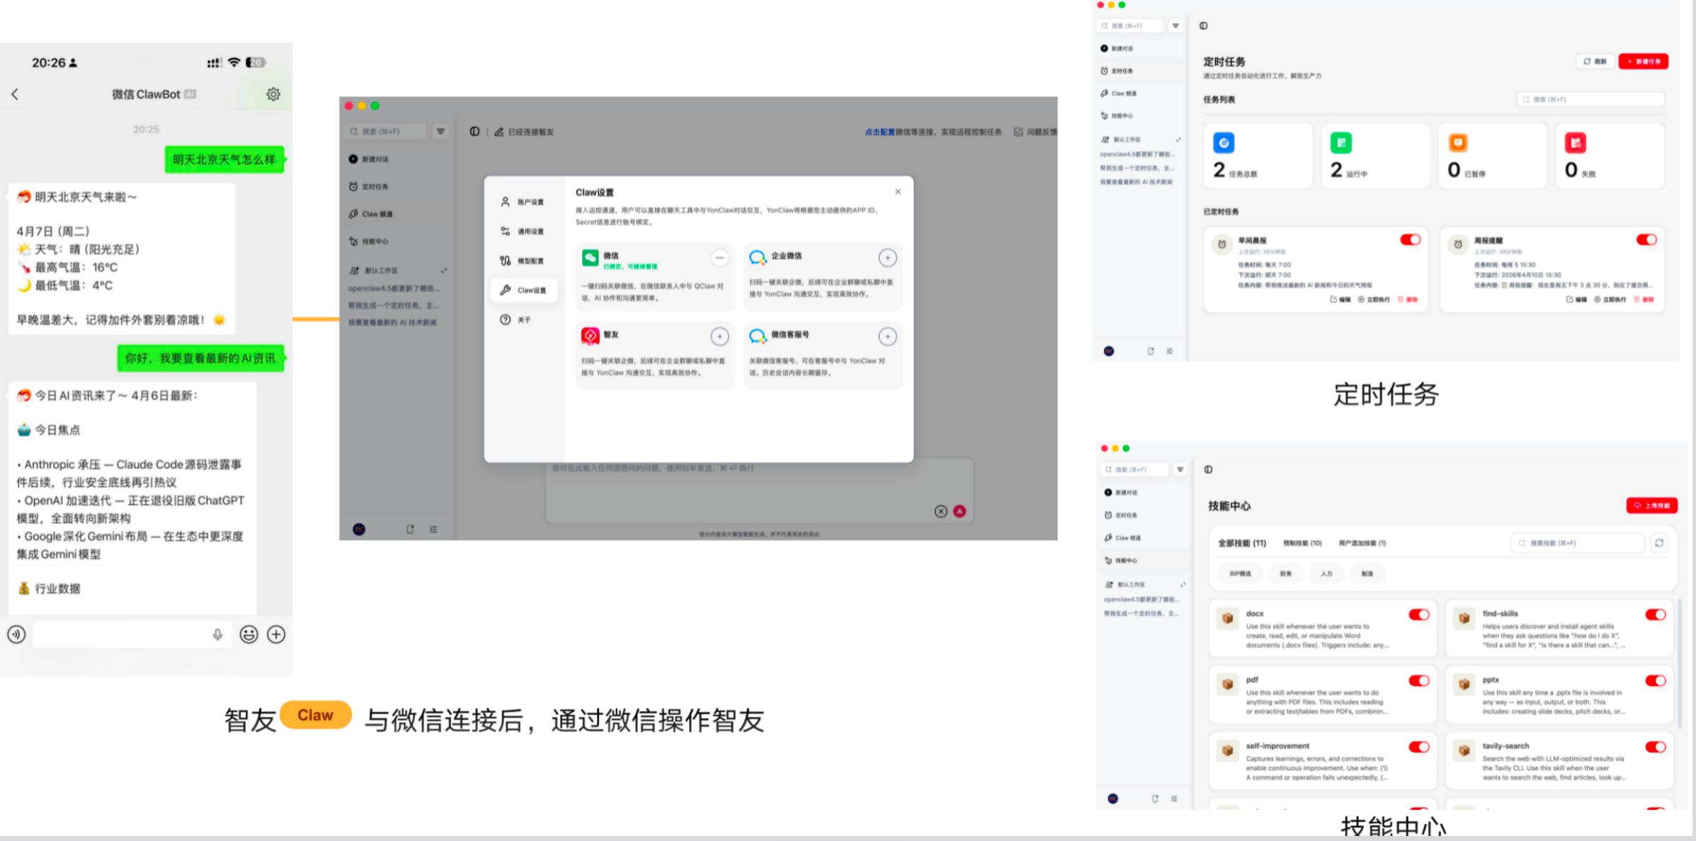Tap the microphone in the WeChat message field
Screen dimensions: 1696x841
pos(217,634)
